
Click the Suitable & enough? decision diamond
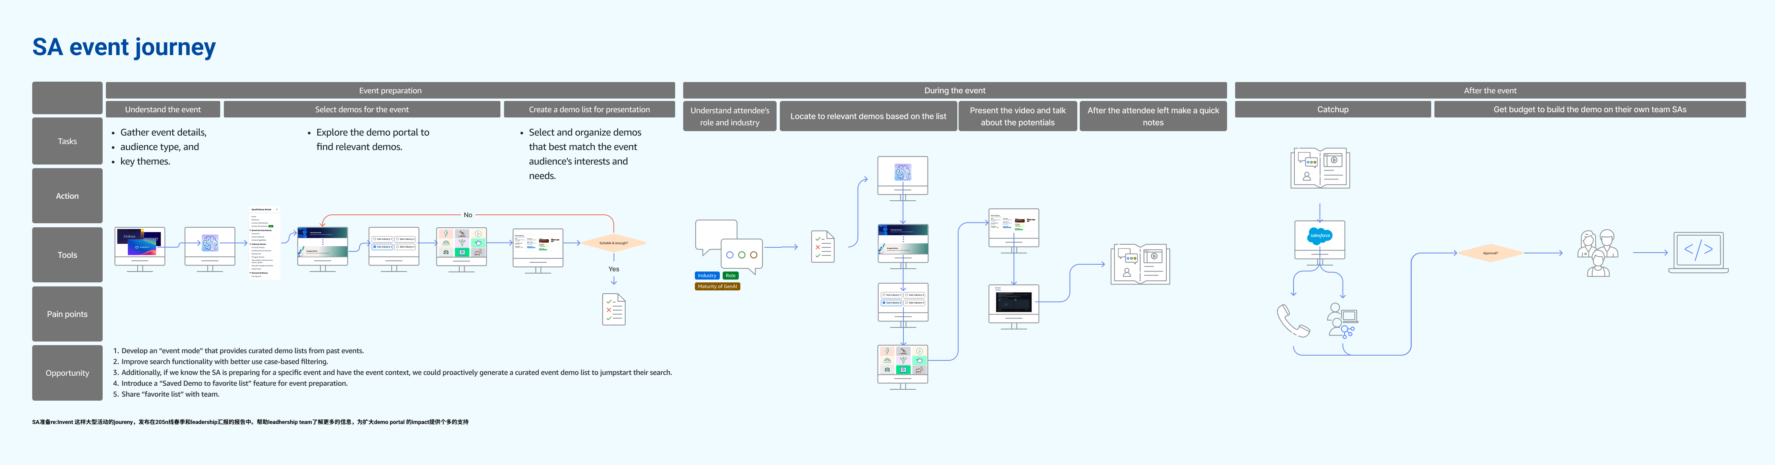613,243
